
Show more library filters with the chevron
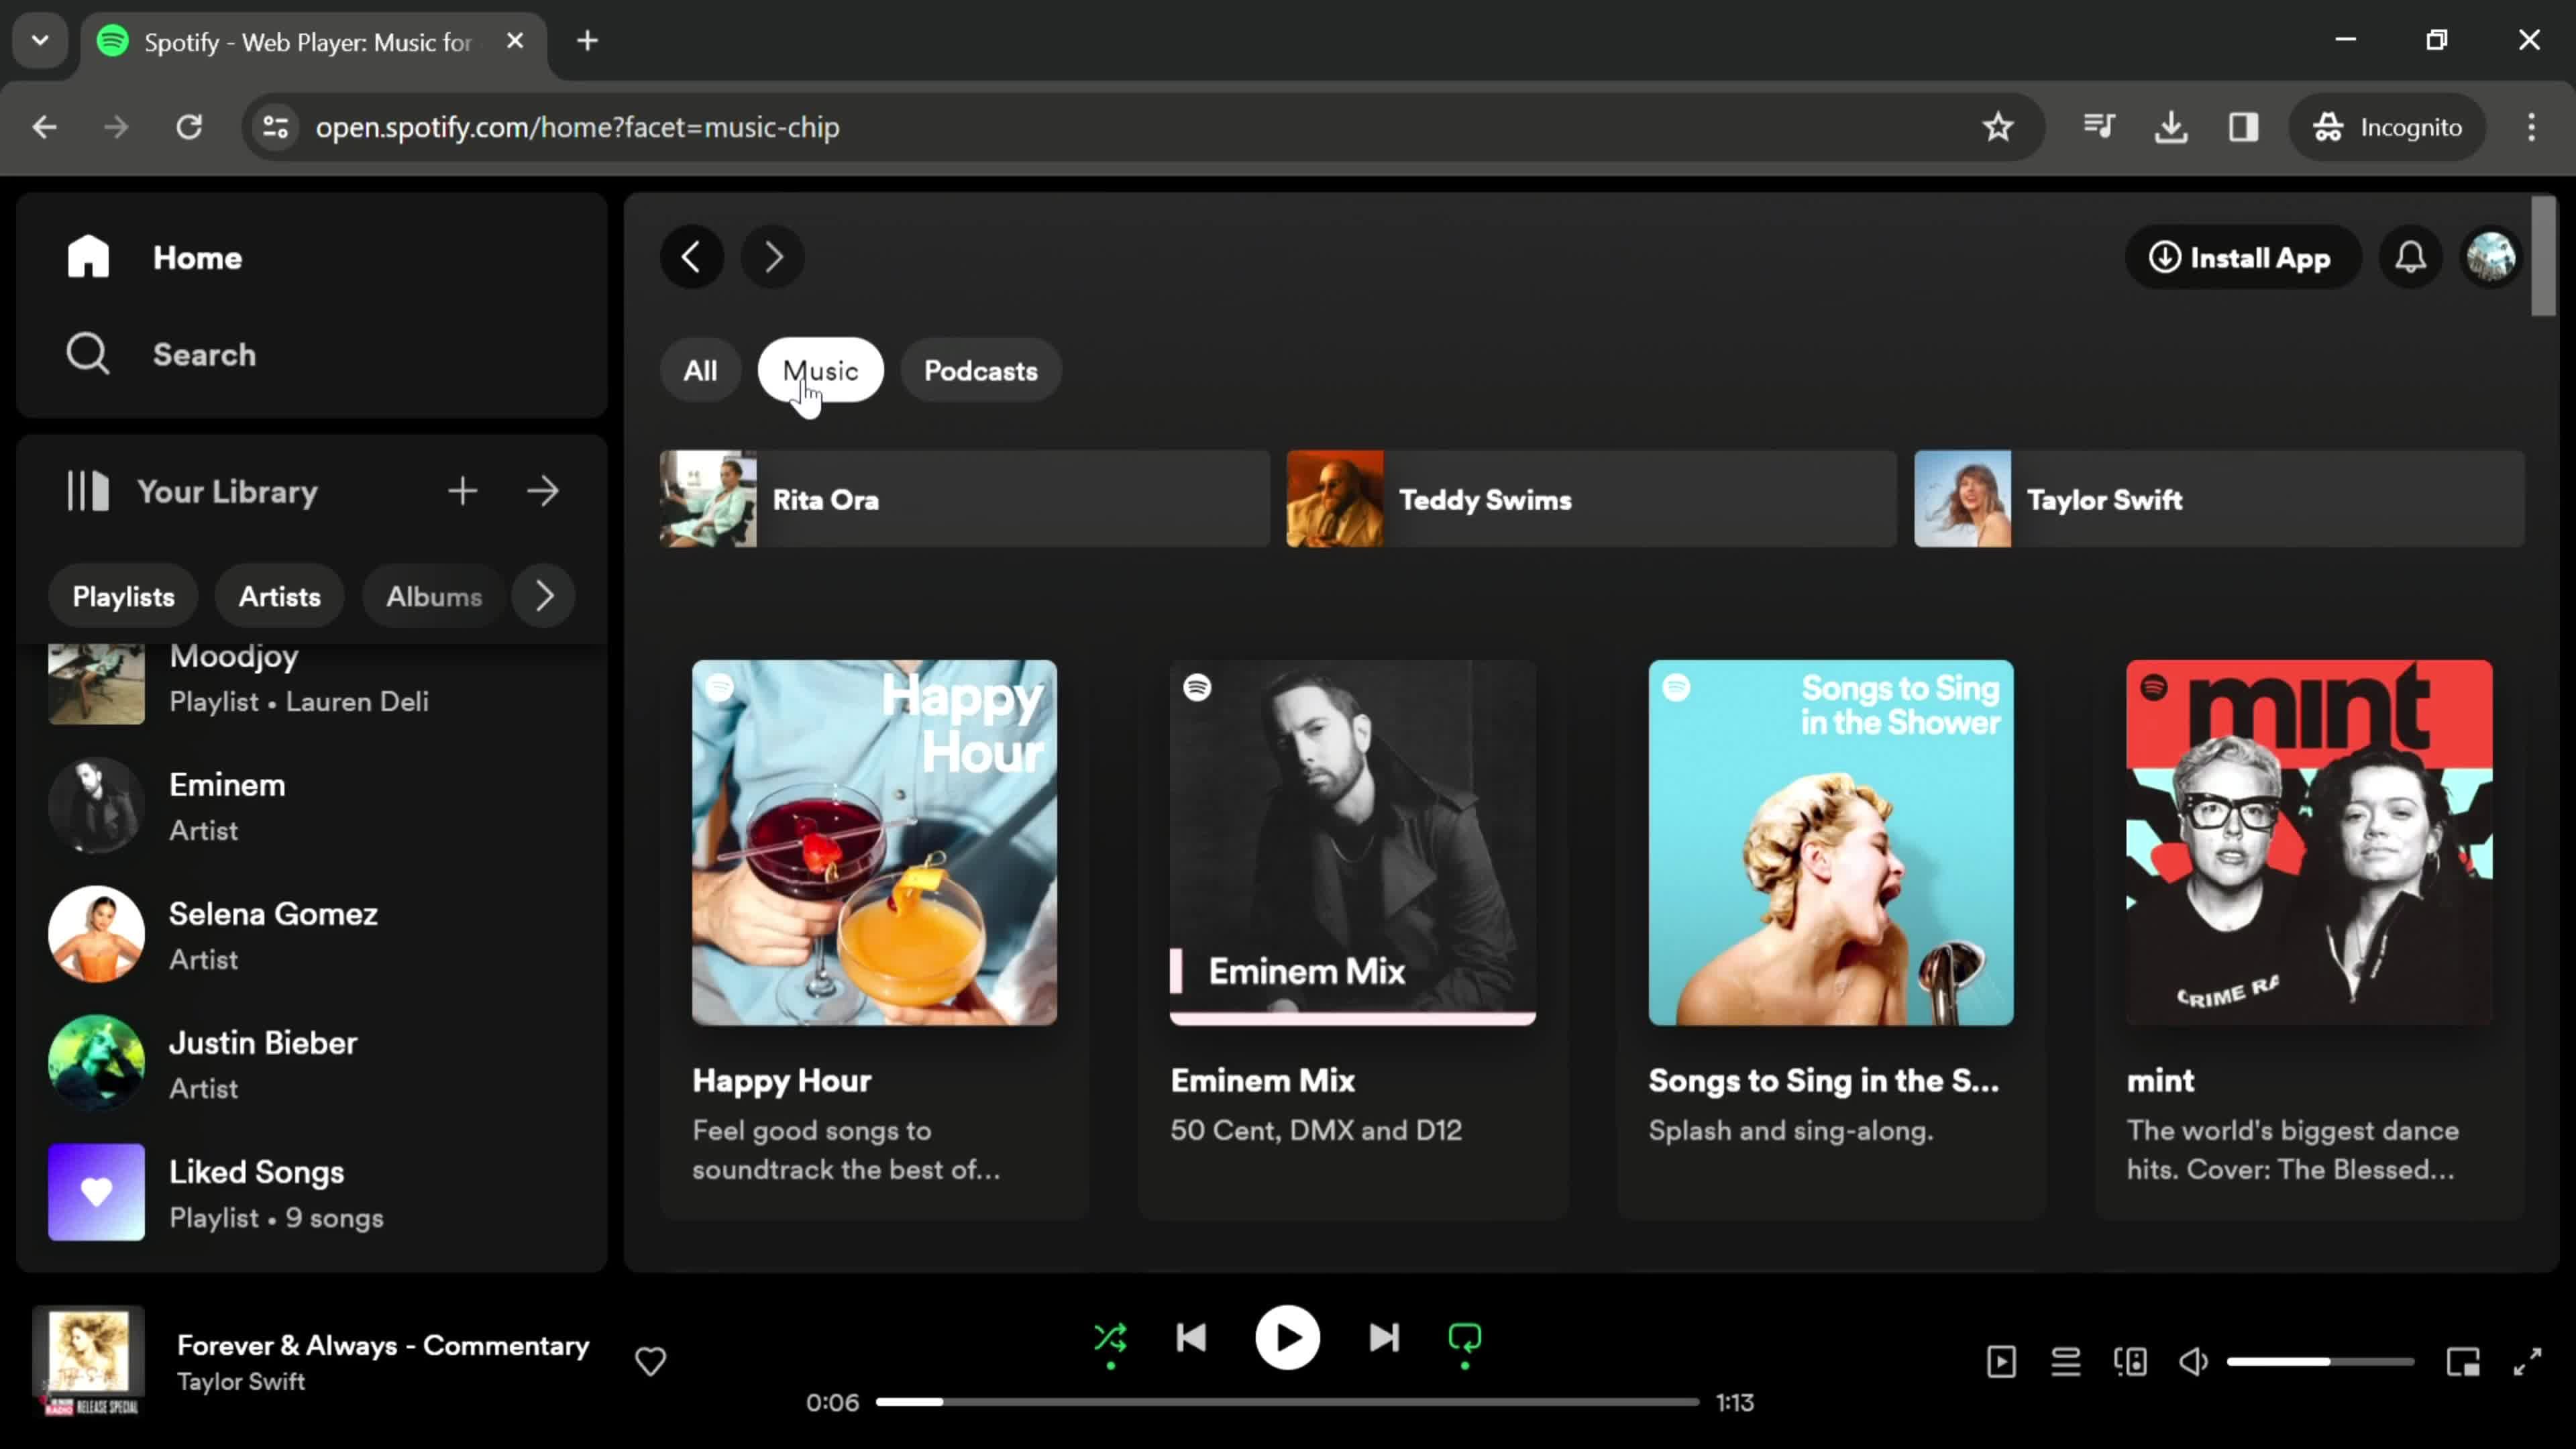pyautogui.click(x=544, y=596)
